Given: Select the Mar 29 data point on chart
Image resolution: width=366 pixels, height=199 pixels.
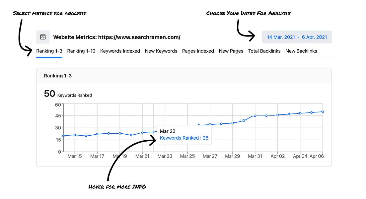Looking at the screenshot, I should 233,123.
